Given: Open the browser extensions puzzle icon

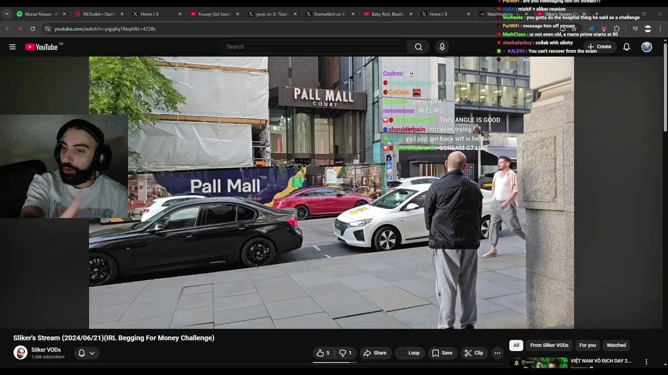Looking at the screenshot, I should 616,29.
